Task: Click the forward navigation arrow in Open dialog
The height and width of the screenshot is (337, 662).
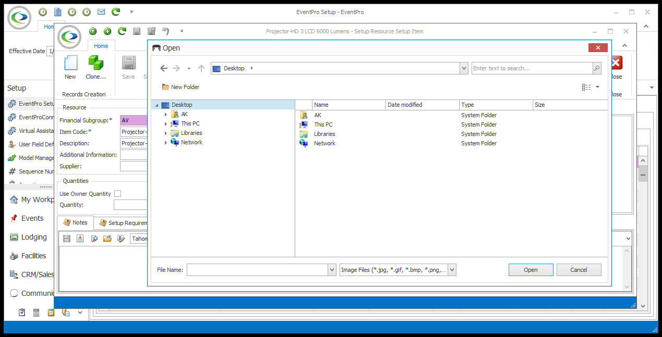Action: 176,68
